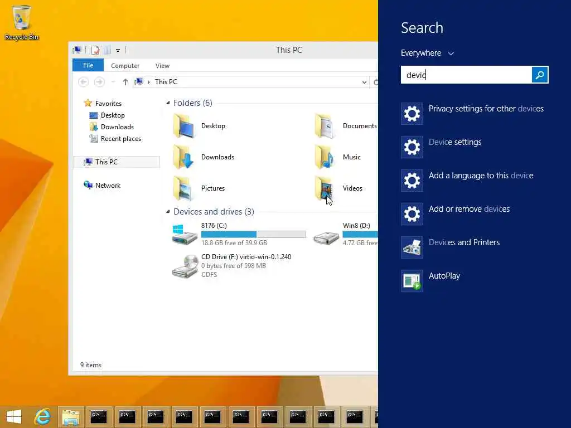Click the Forward navigation arrow in Explorer
Screen dimensions: 571x428
99,82
